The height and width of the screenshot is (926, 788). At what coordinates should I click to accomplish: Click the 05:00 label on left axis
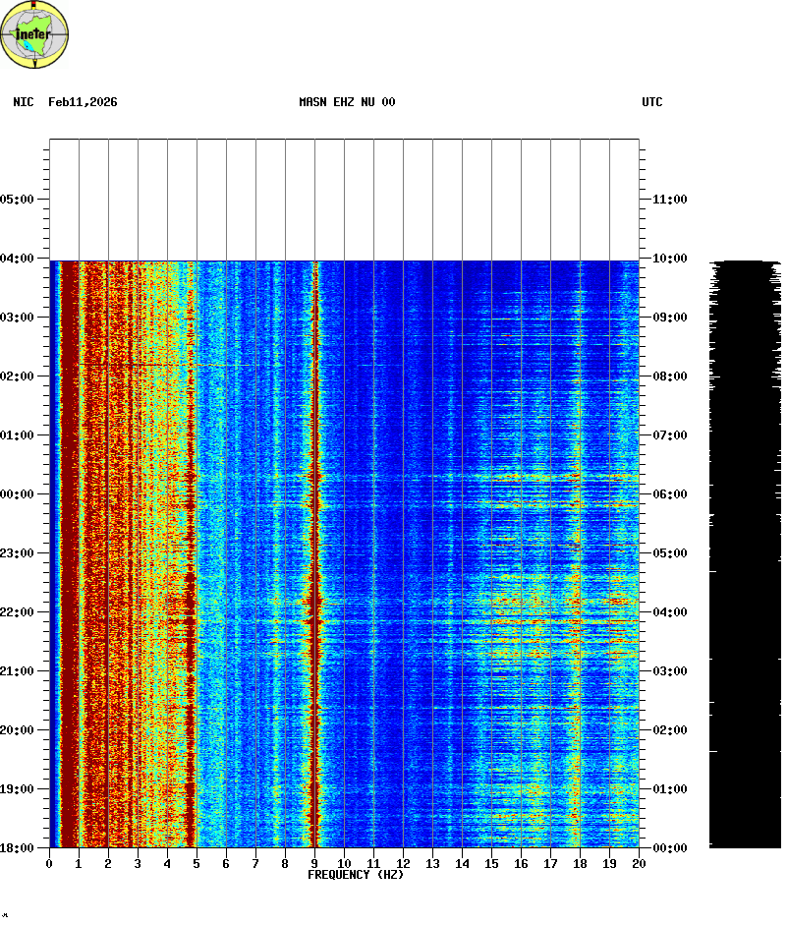[19, 200]
